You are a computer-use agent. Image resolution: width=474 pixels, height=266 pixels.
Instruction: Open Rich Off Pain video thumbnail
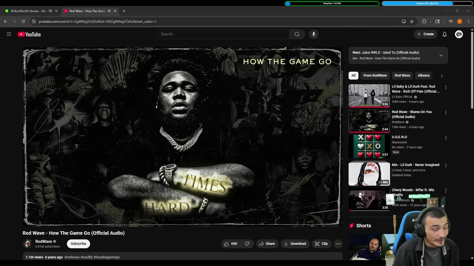click(369, 96)
